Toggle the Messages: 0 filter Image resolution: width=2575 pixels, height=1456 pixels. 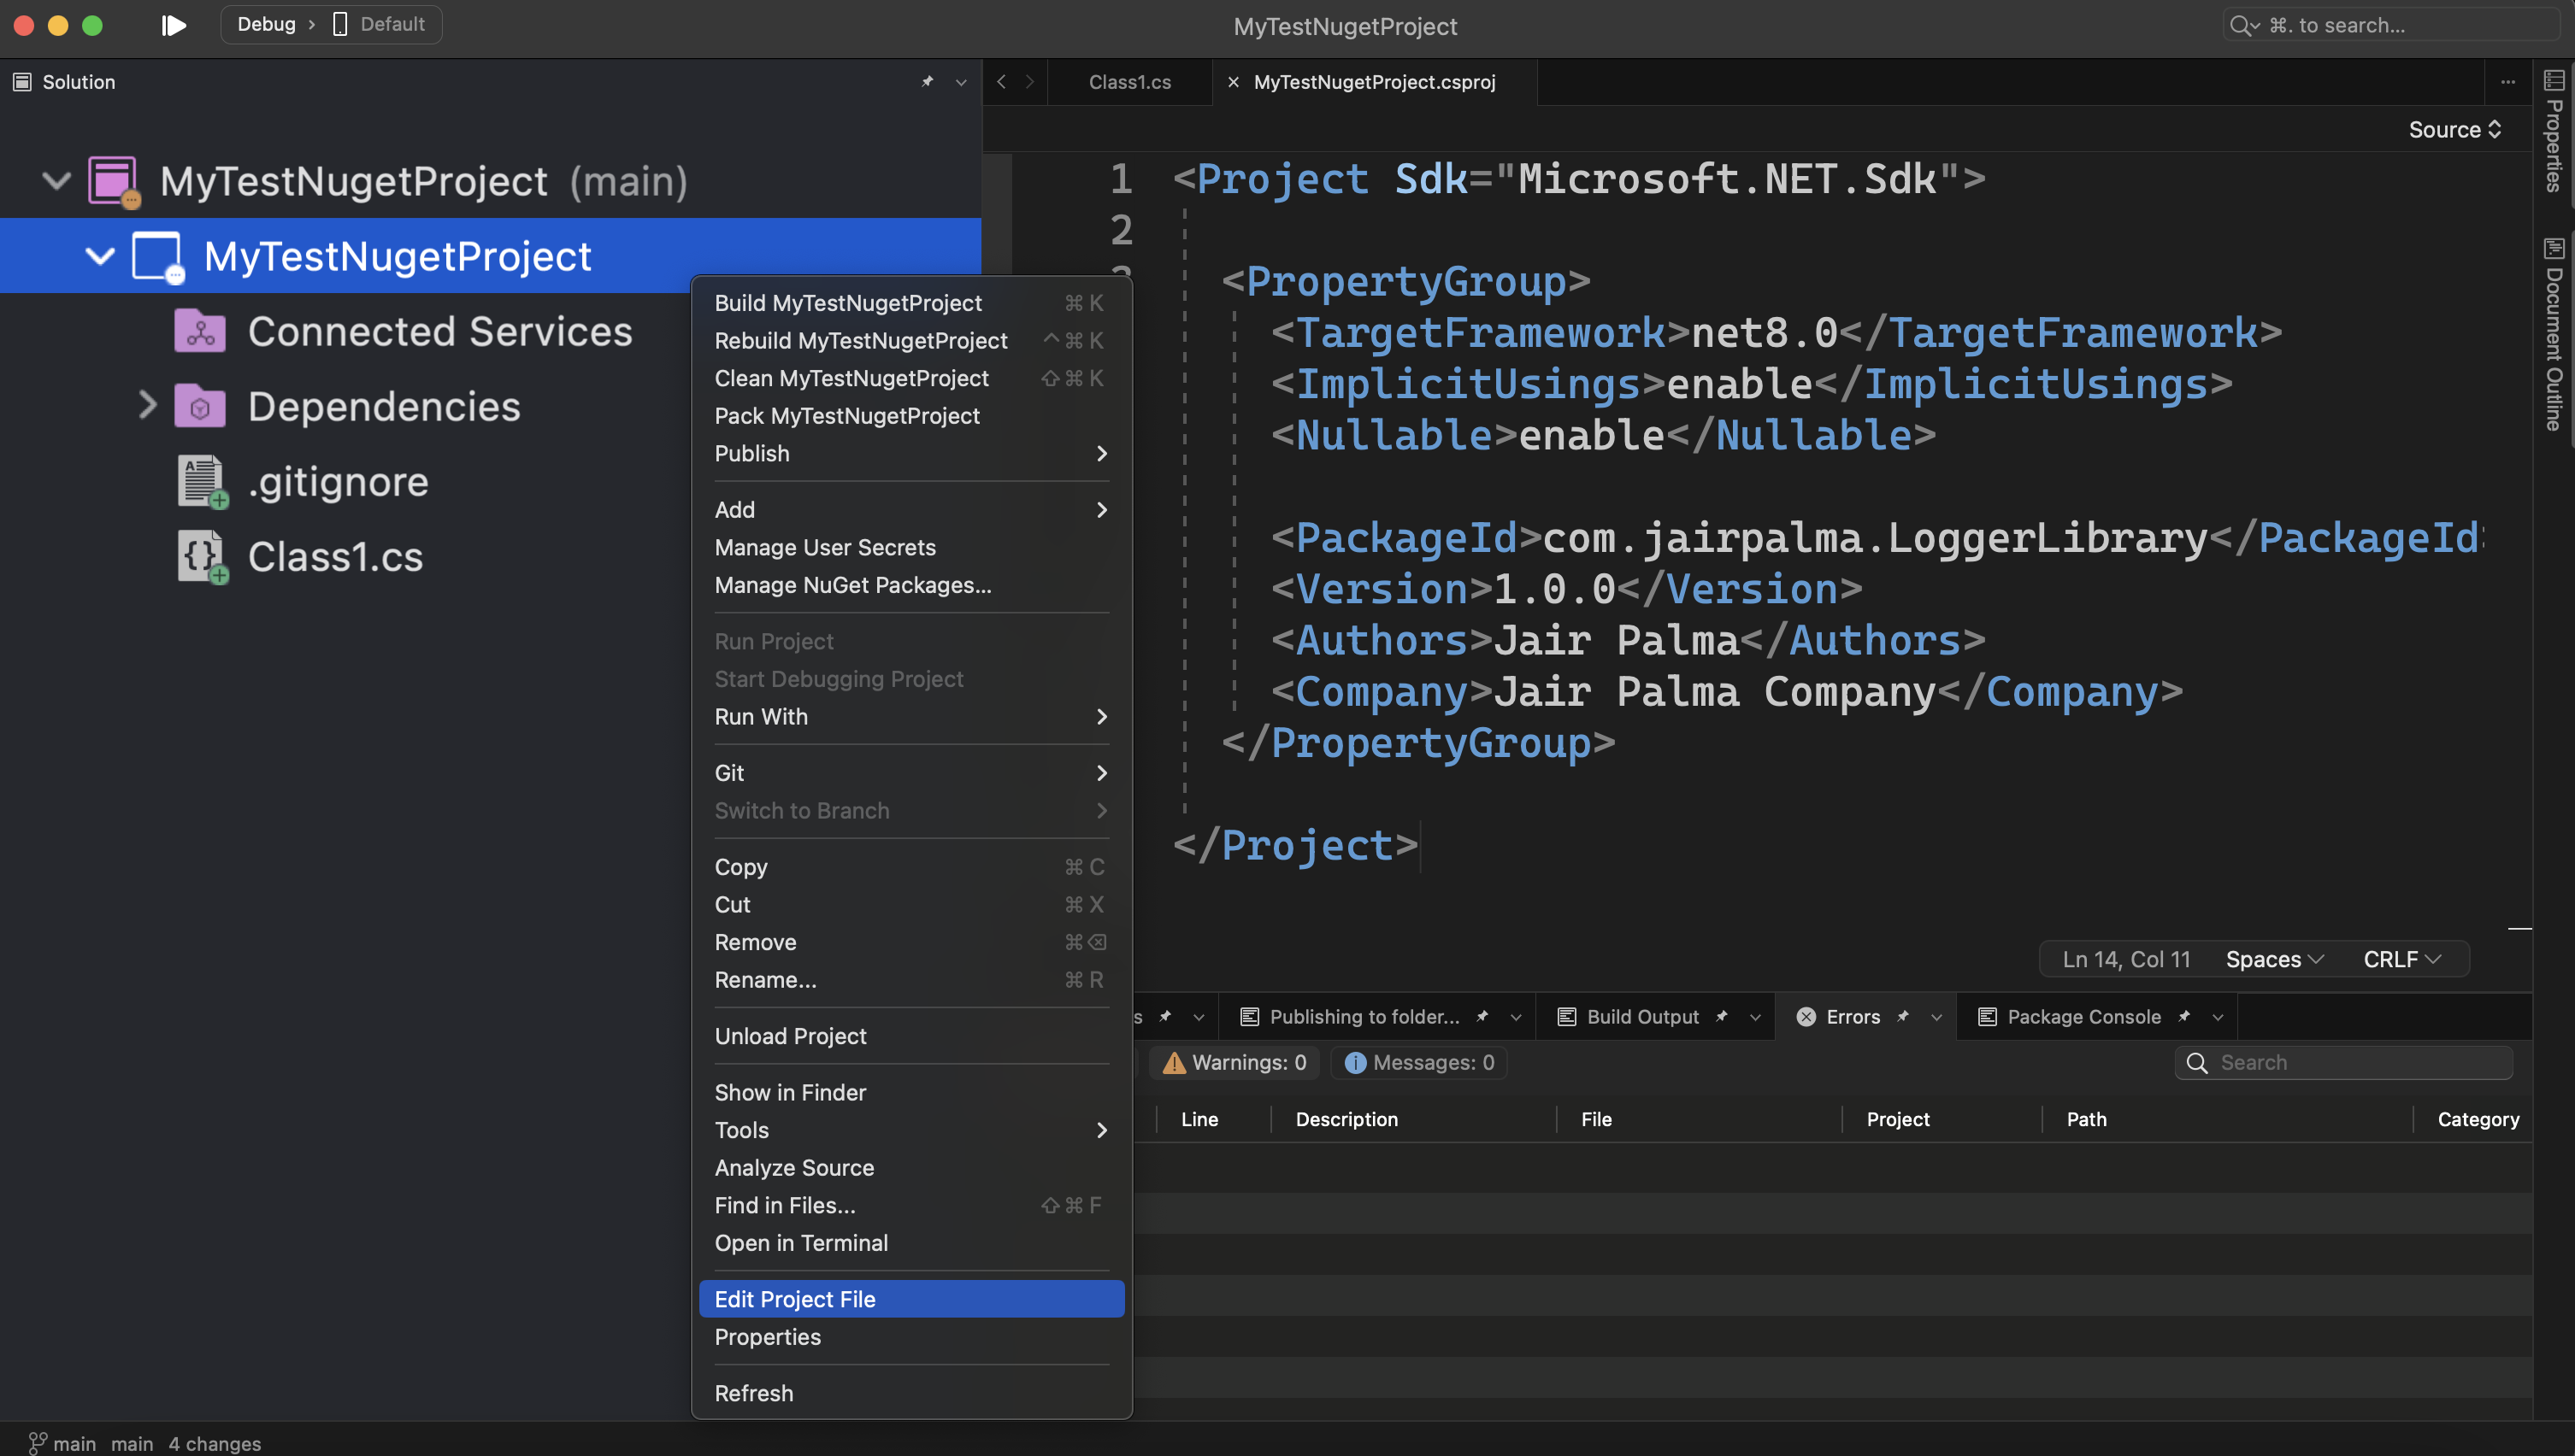(x=1419, y=1062)
